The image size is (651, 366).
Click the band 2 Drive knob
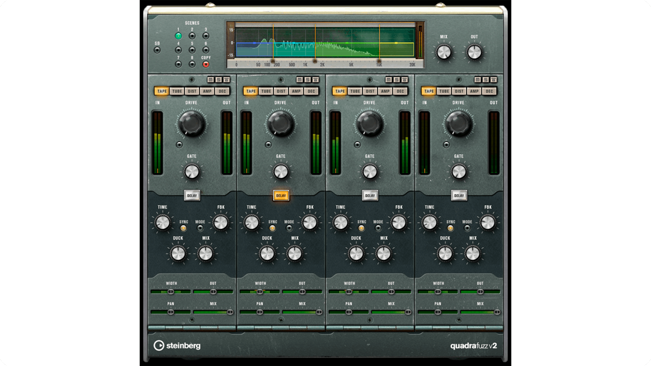281,123
